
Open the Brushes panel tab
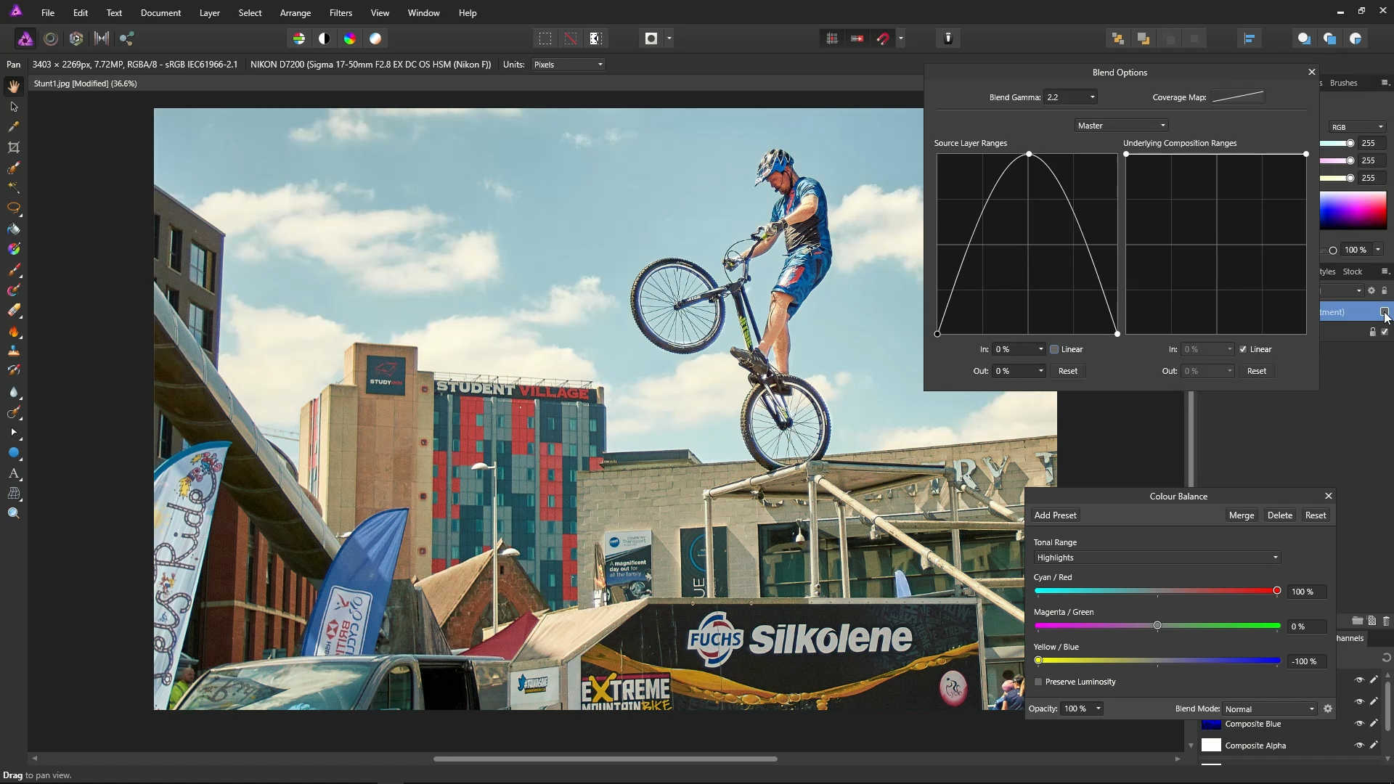(1343, 83)
